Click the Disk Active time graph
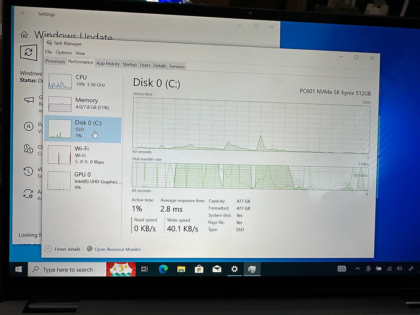This screenshot has height=315, width=420. 251,125
